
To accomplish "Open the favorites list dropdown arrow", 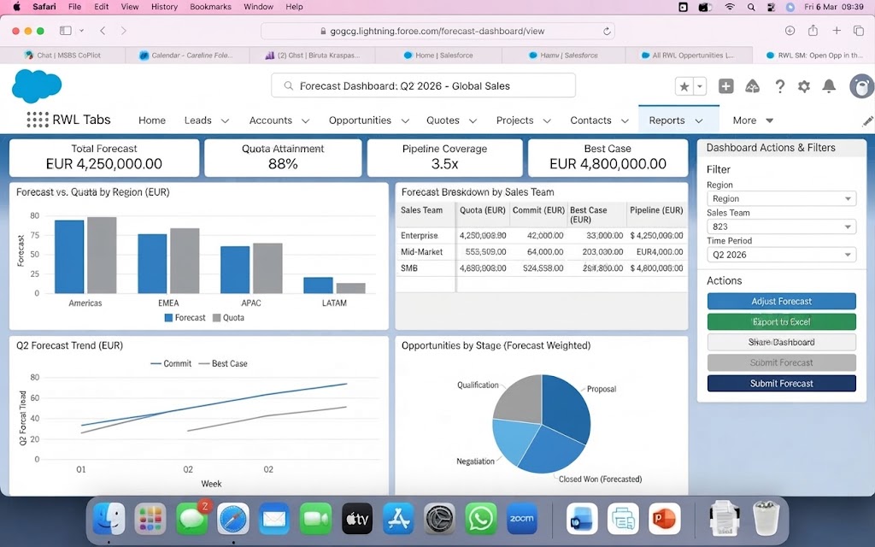I will coord(699,86).
